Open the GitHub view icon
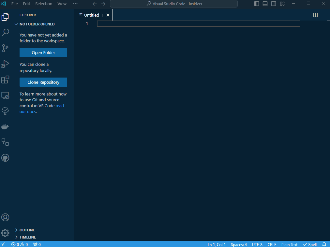Screen dimensions: 330x247 coord(5,158)
